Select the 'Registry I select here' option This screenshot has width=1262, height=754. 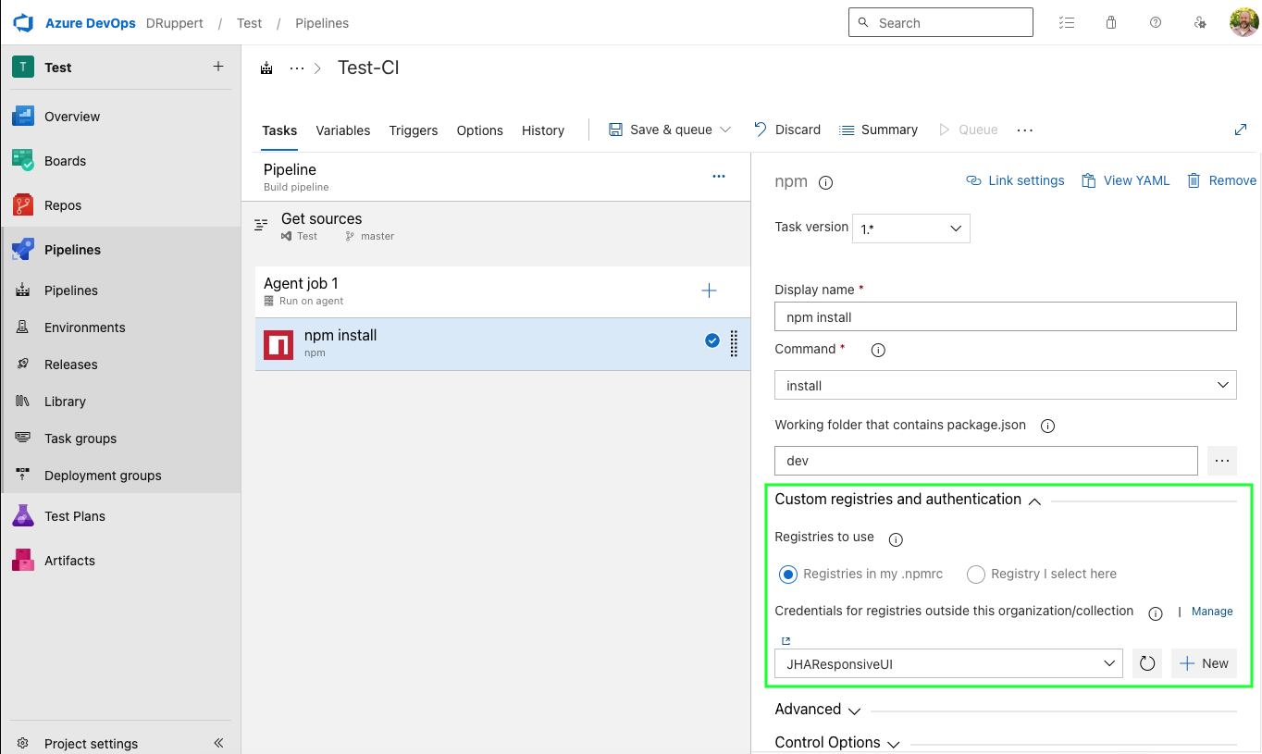[975, 575]
